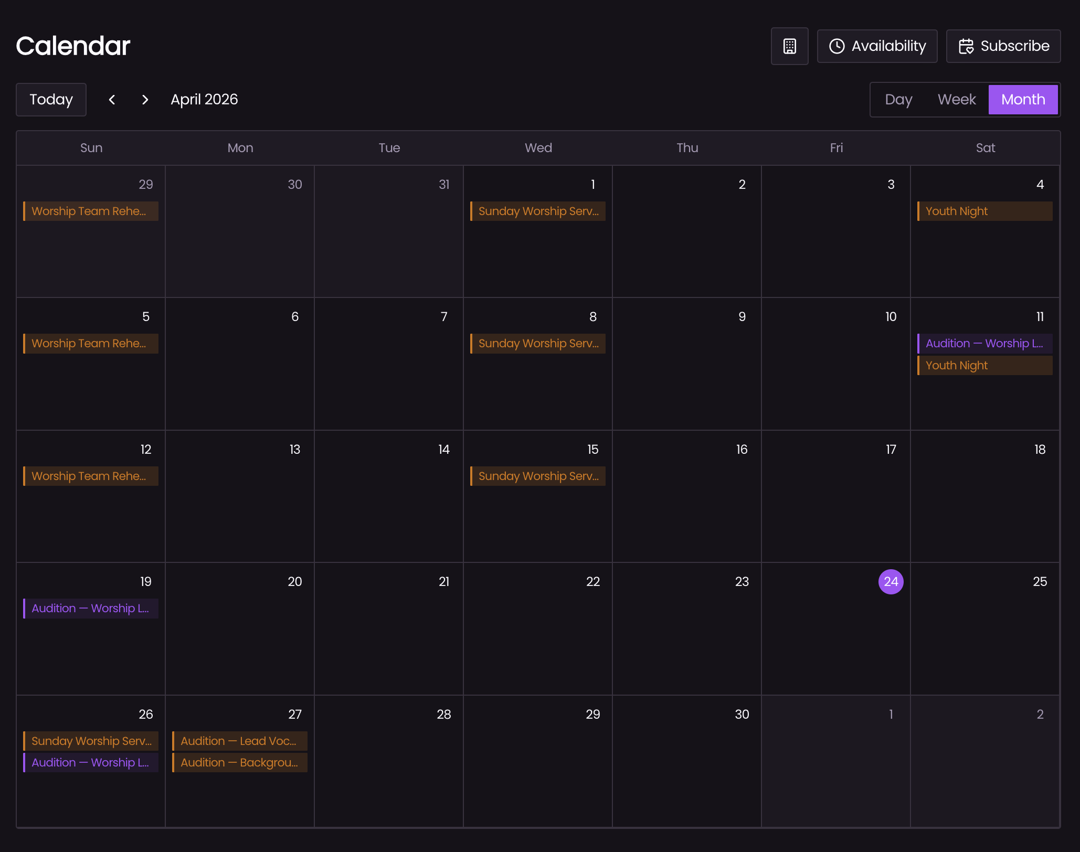The height and width of the screenshot is (852, 1080).
Task: Open Worship Team Rehearsal on April 5
Action: pos(91,343)
